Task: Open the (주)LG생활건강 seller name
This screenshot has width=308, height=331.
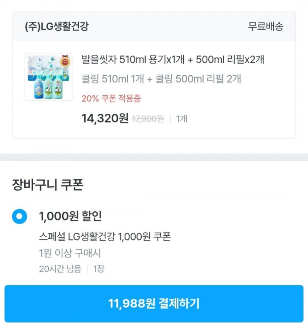Action: (57, 27)
